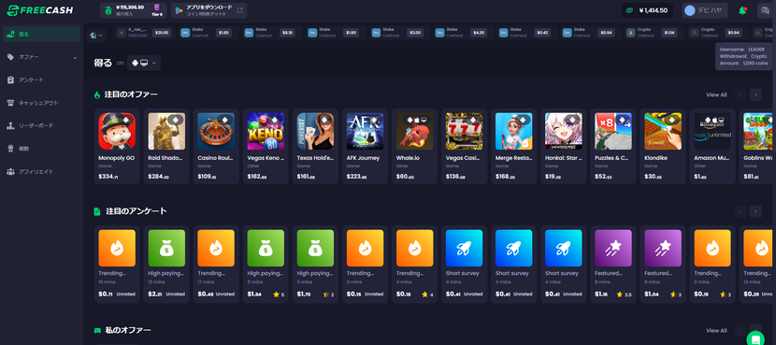The image size is (776, 345).
Task: Click the $0.15 Trending survey icon
Action: (365, 248)
